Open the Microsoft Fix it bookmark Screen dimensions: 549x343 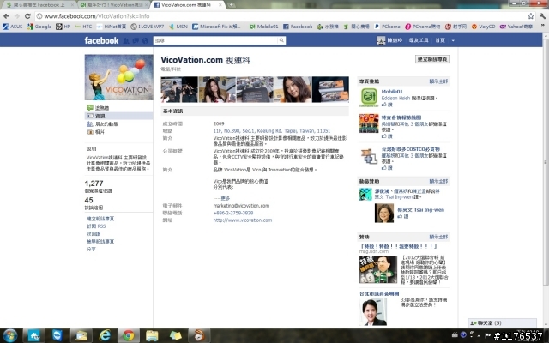[216, 27]
